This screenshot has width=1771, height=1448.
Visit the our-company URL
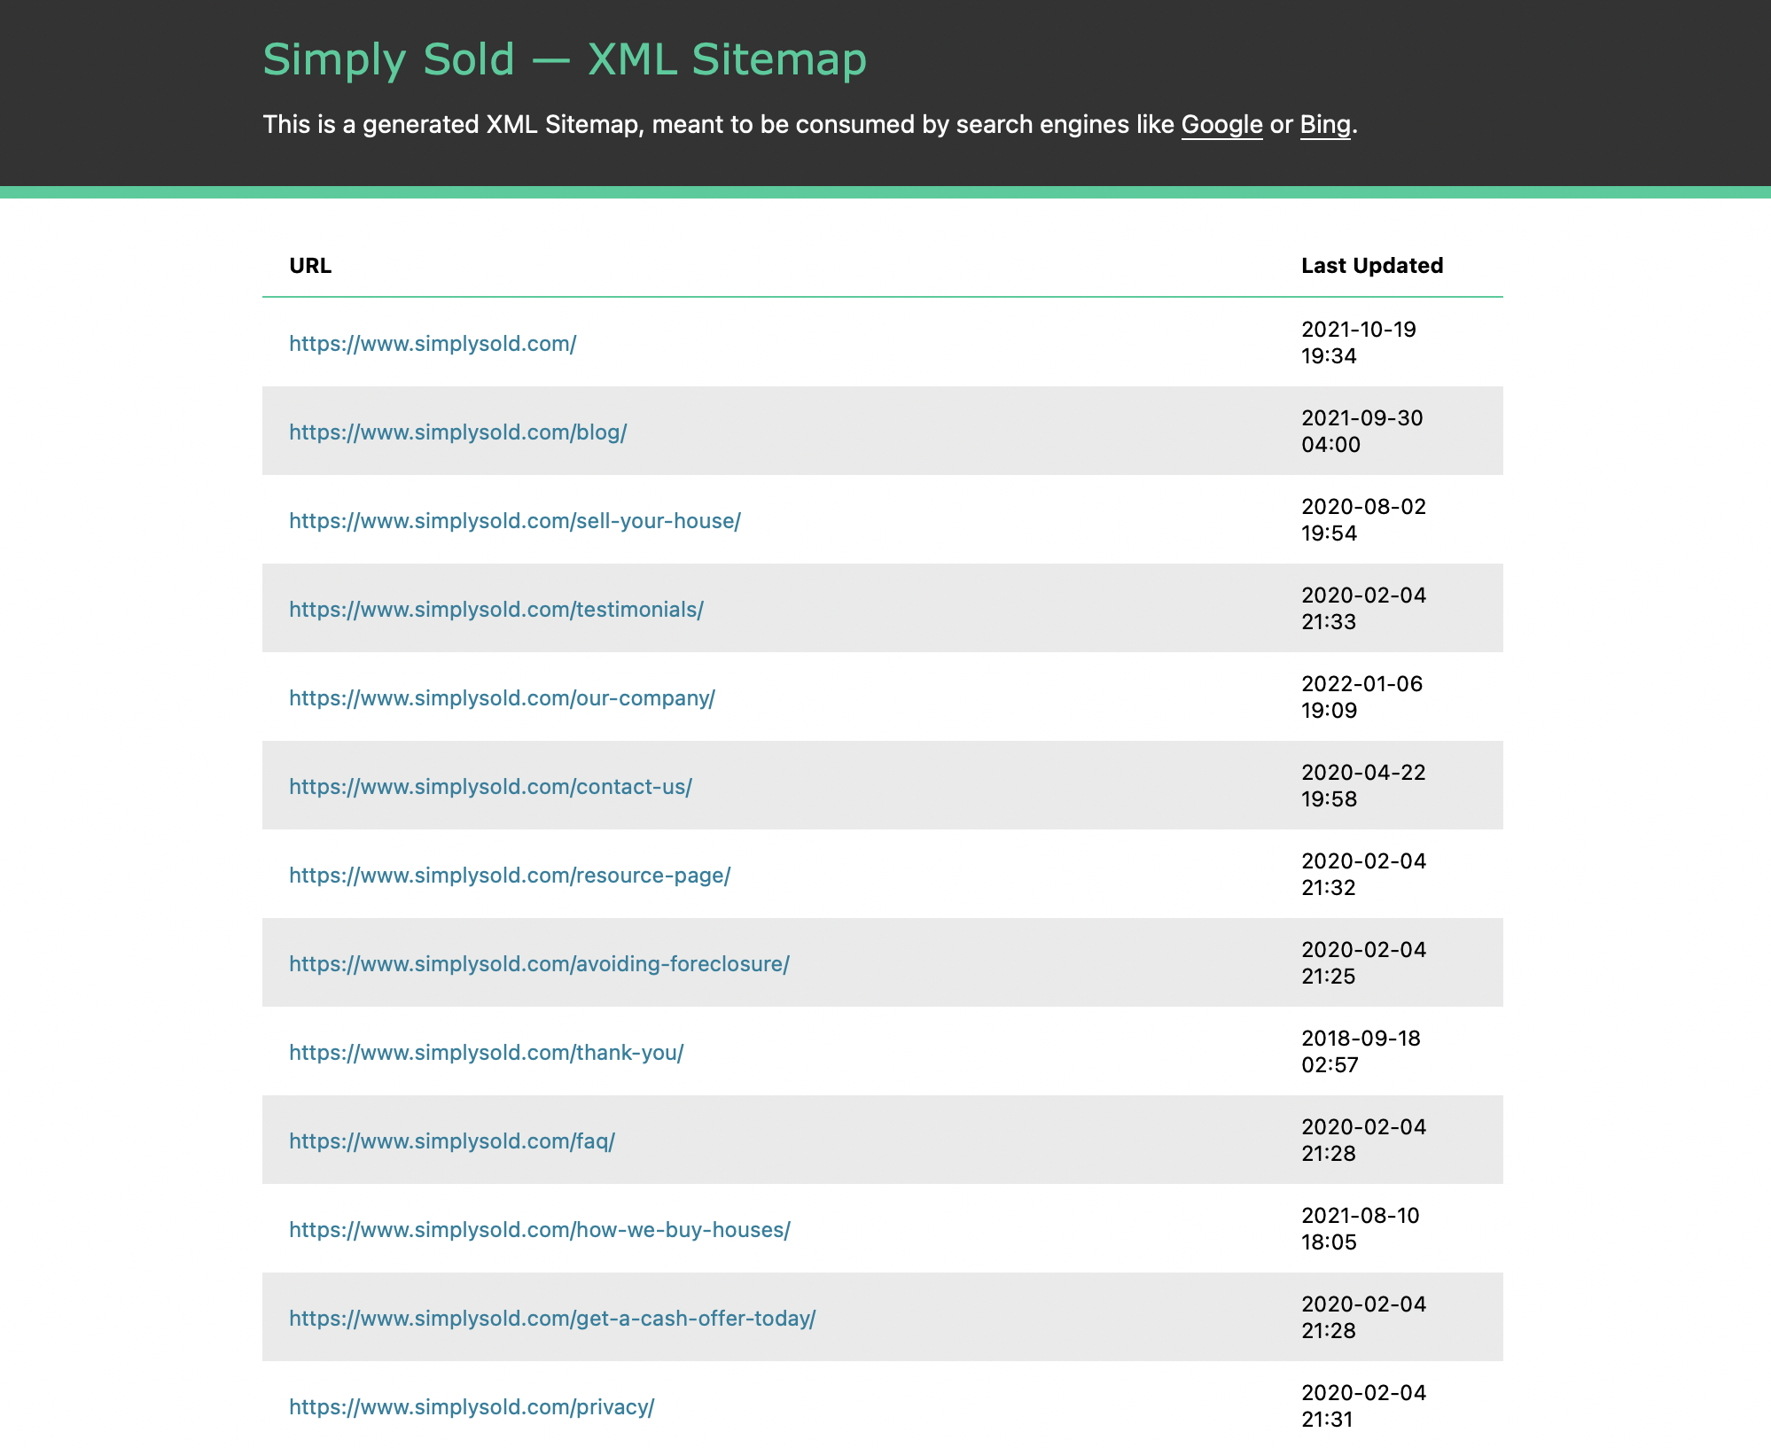[x=502, y=698]
